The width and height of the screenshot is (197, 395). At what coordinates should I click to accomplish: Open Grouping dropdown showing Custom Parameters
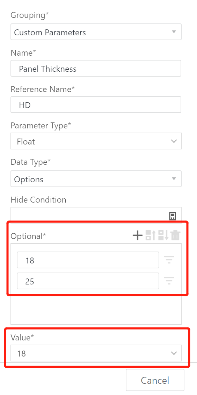(x=96, y=32)
